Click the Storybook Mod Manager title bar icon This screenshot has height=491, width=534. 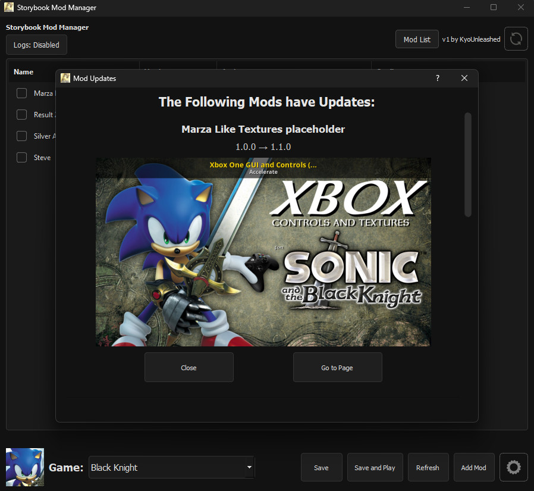click(9, 7)
